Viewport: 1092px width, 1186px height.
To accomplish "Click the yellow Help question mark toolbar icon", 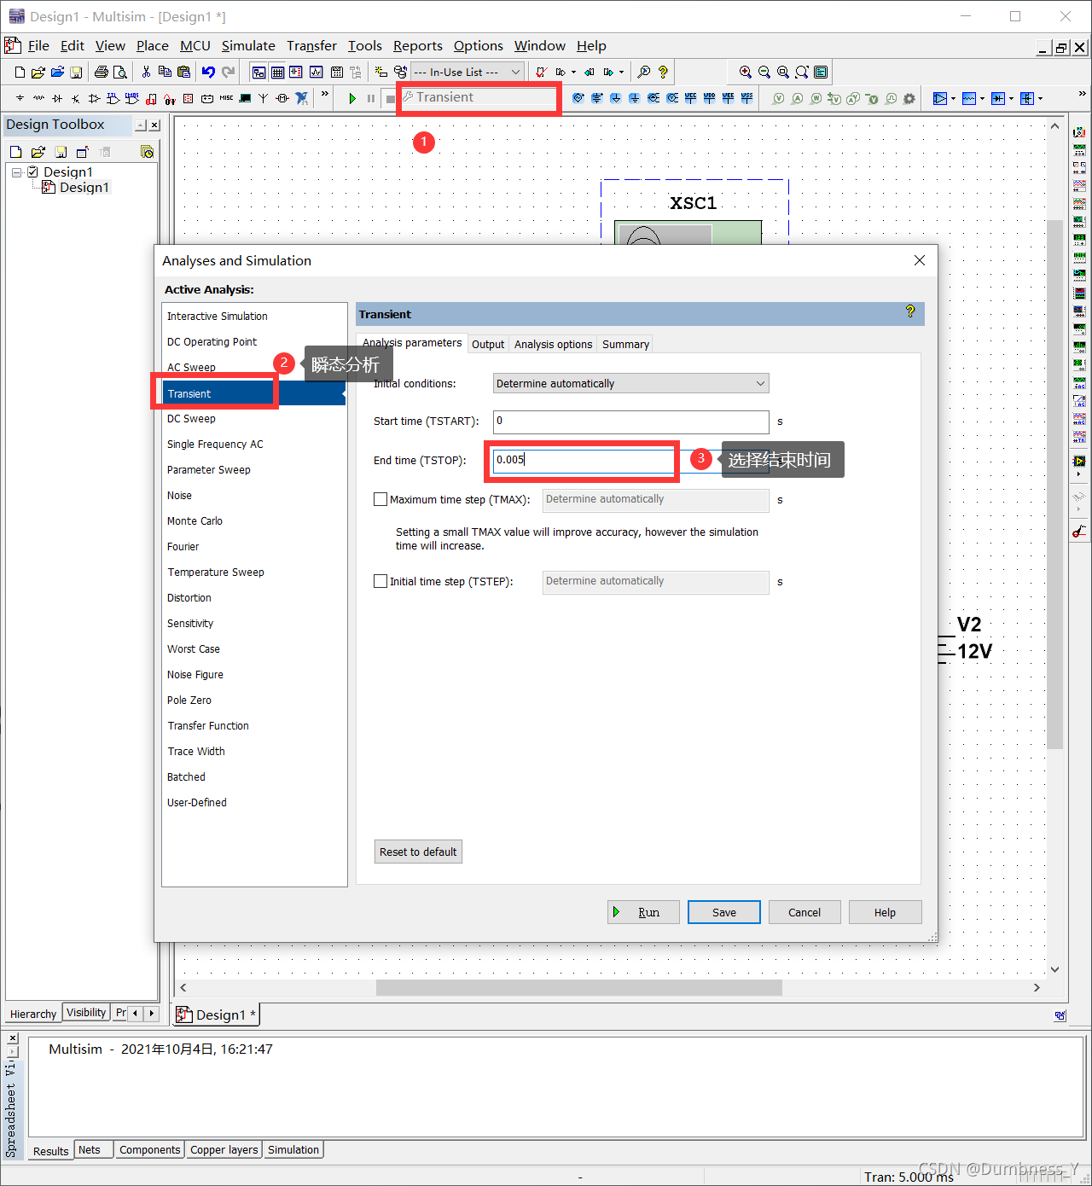I will click(663, 73).
